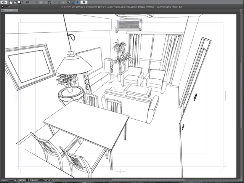Image resolution: width=244 pixels, height=183 pixels.
Task: Click the Clear Outside Selection icon
Action: click(x=41, y=2)
